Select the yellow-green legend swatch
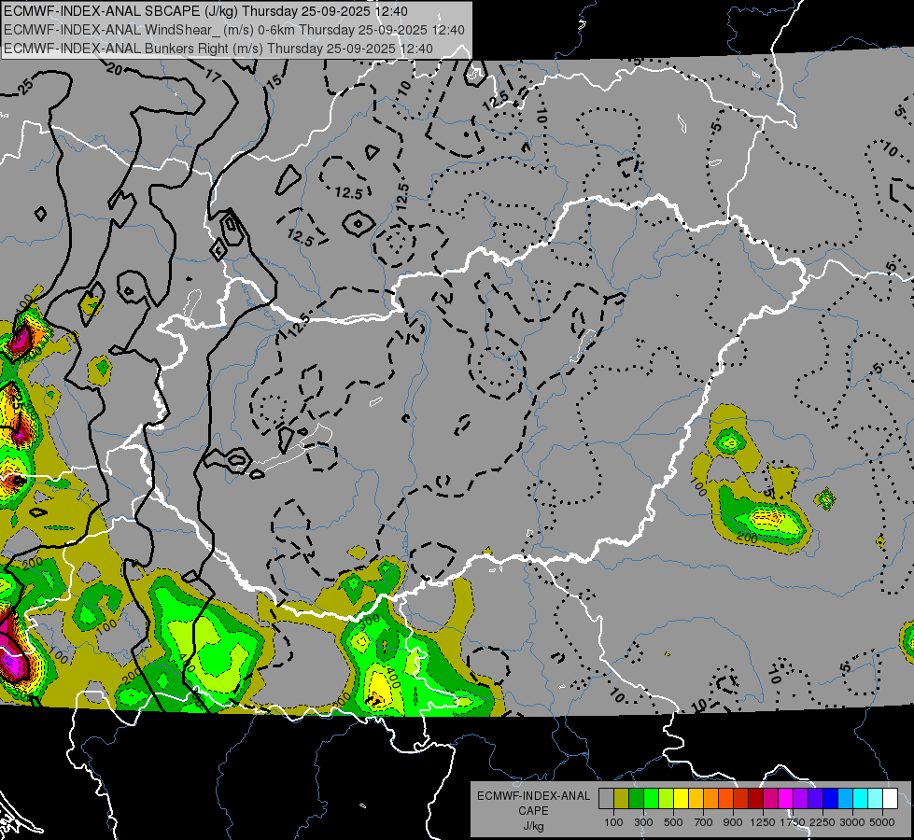Viewport: 914px width, 840px height. click(x=667, y=798)
